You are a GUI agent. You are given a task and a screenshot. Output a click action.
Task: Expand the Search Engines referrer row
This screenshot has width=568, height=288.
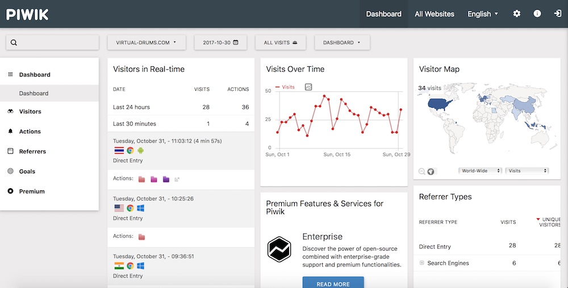(421, 263)
